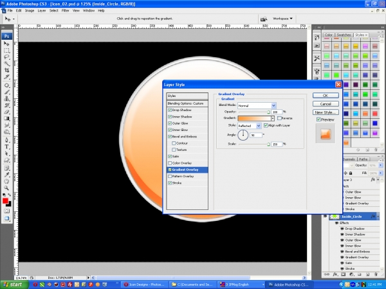Select the Gradient tool

6,119
